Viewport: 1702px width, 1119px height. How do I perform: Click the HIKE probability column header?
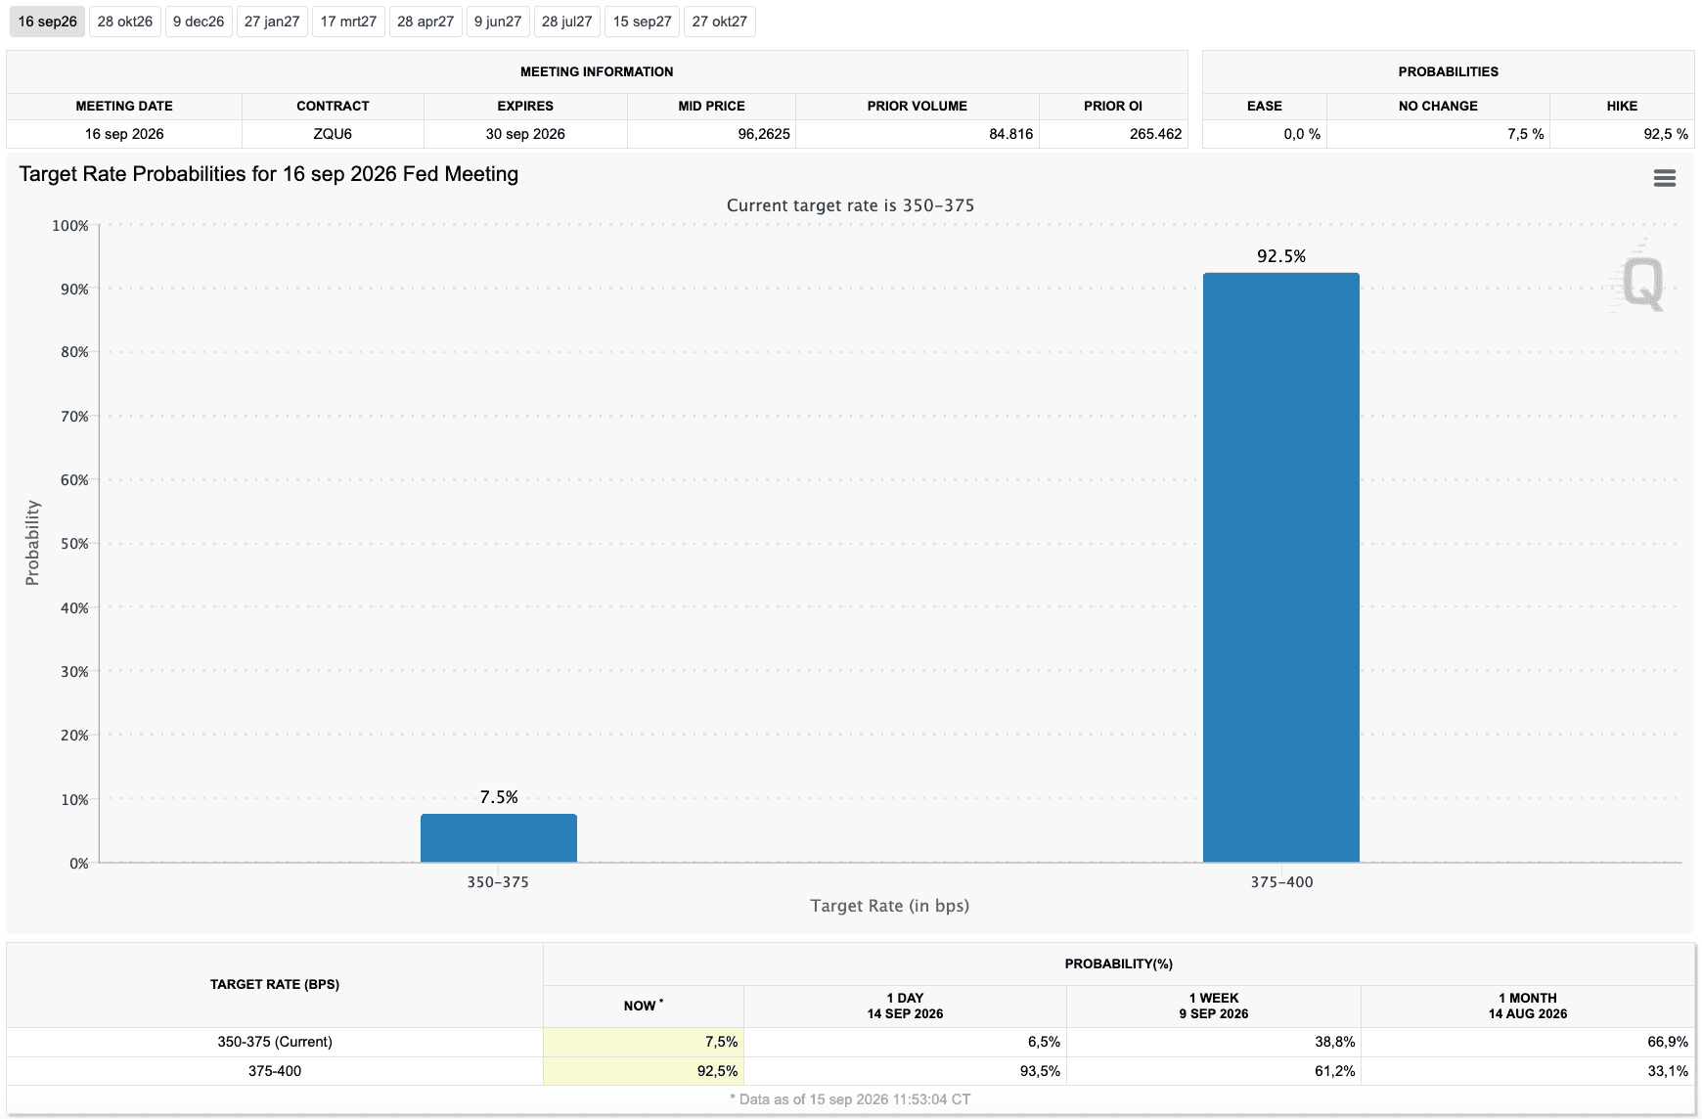1622,106
